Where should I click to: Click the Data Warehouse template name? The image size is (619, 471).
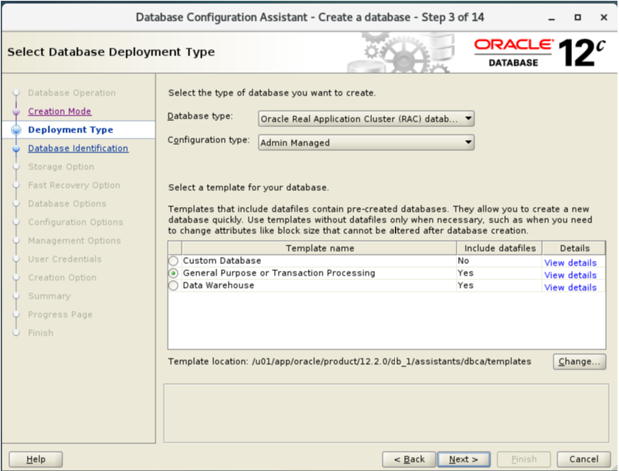[219, 286]
